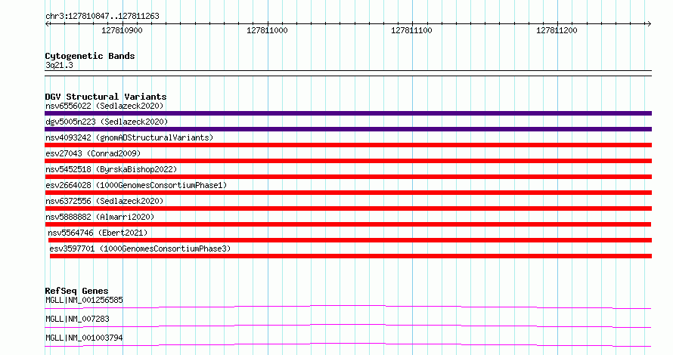Click the right arrow of the ruler
The height and width of the screenshot is (355, 673).
pos(649,23)
